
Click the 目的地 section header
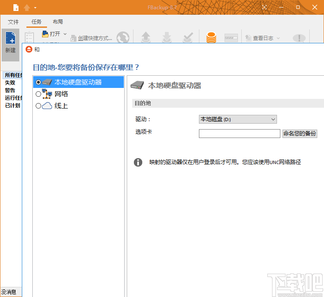(228, 103)
